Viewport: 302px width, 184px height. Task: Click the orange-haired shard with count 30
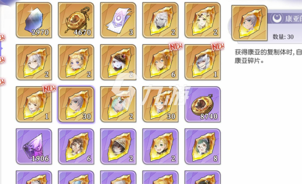[x=160, y=104]
